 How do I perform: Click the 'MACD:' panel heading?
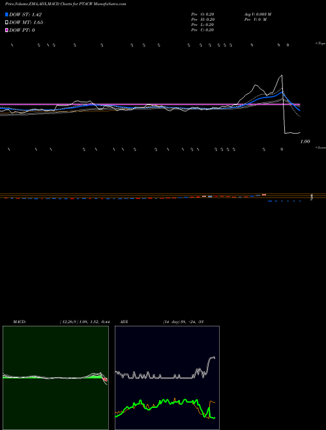pyautogui.click(x=20, y=322)
